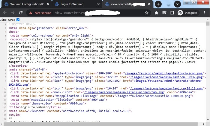Screen dimensions: 210x126
Task: Click the 'Login to Webmin' title text
Action: [34, 107]
